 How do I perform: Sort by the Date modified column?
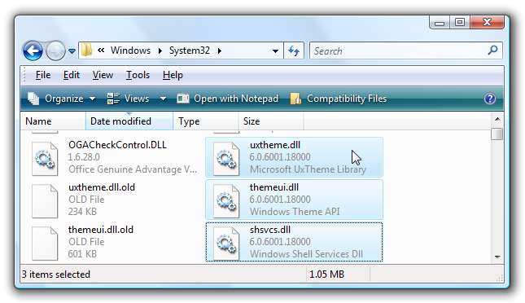(x=129, y=121)
